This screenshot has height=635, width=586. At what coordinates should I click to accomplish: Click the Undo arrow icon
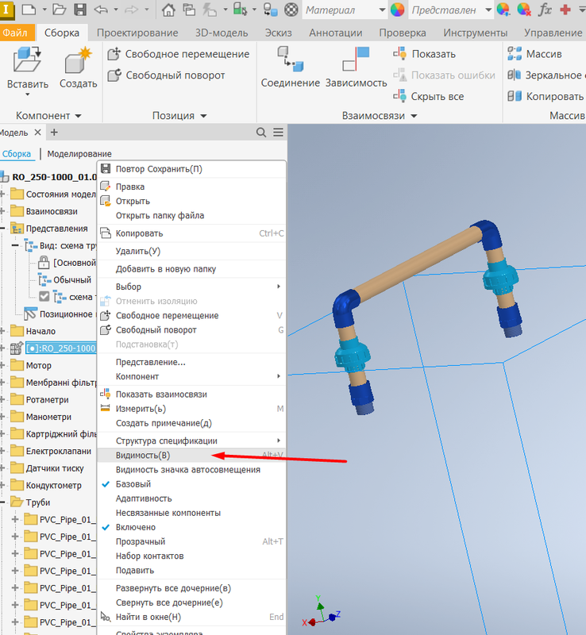pyautogui.click(x=101, y=10)
